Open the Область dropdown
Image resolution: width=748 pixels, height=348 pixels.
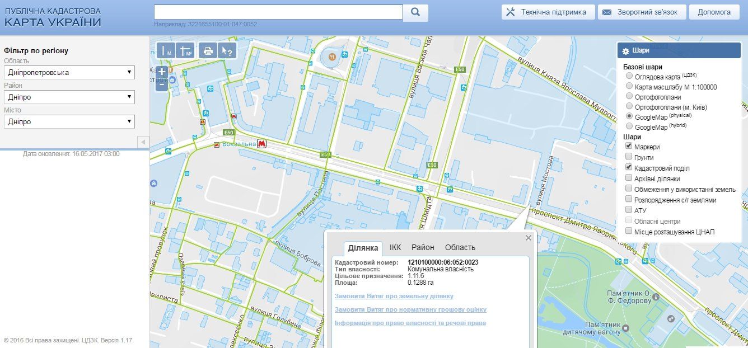click(x=69, y=73)
